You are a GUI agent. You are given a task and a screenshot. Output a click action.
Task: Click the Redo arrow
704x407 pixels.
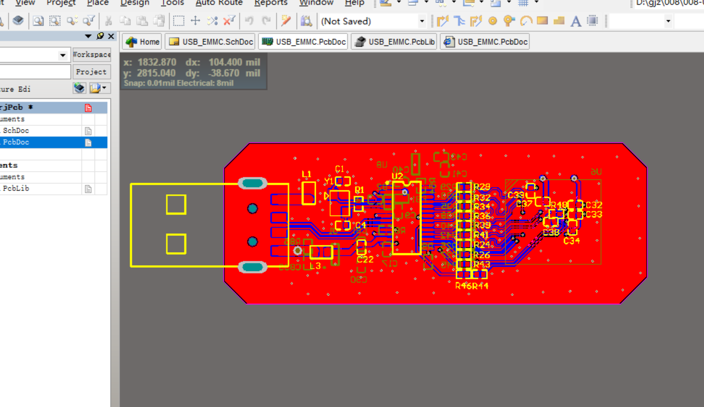pyautogui.click(x=266, y=21)
